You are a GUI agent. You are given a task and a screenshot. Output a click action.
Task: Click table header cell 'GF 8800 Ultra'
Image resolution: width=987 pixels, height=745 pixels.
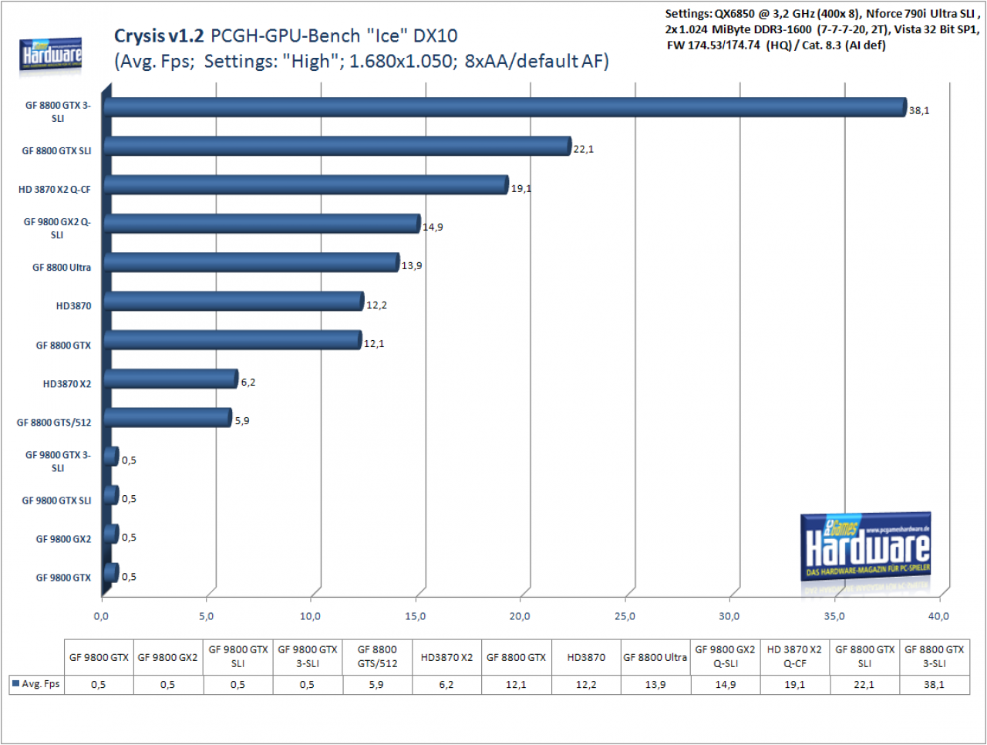pyautogui.click(x=655, y=657)
